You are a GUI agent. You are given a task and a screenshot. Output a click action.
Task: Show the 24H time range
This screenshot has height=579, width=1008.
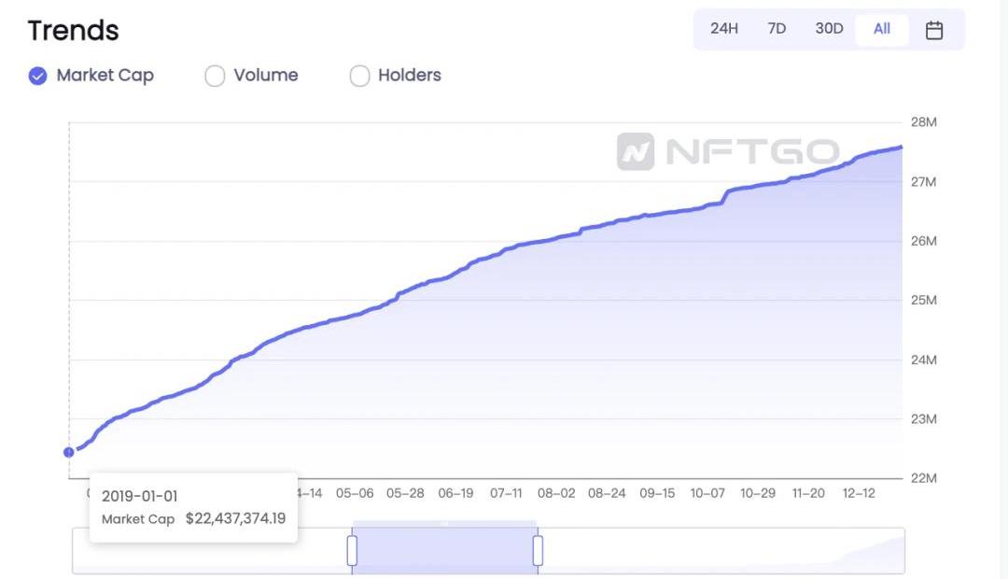pyautogui.click(x=723, y=29)
